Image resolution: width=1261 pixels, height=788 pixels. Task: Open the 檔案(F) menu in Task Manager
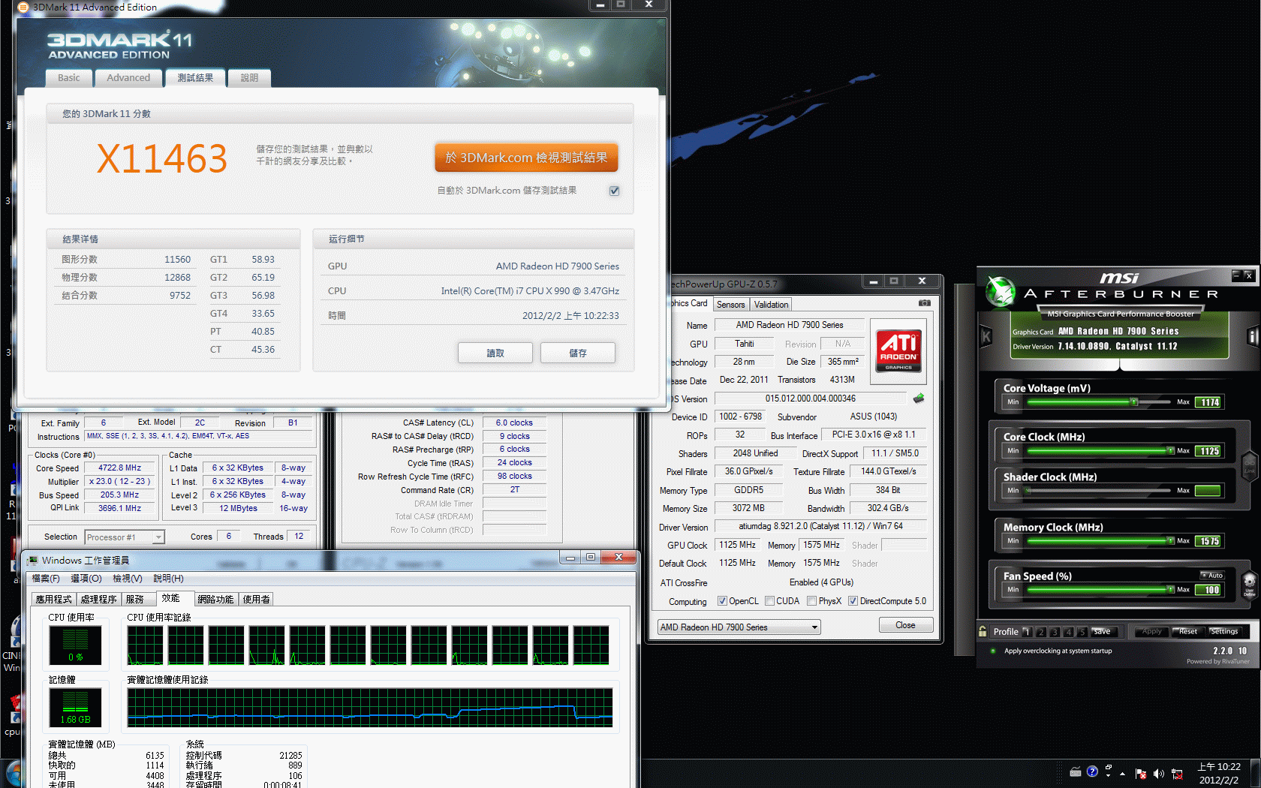(46, 579)
